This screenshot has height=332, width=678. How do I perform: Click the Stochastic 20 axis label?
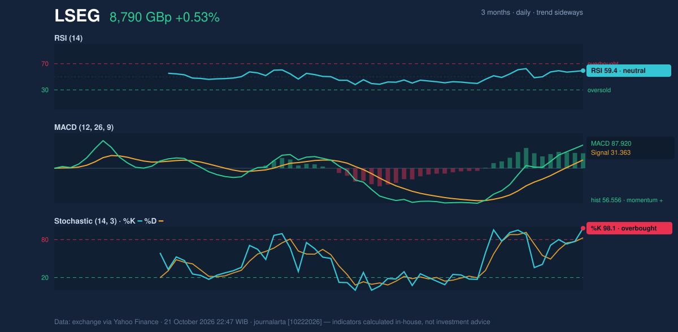point(45,277)
